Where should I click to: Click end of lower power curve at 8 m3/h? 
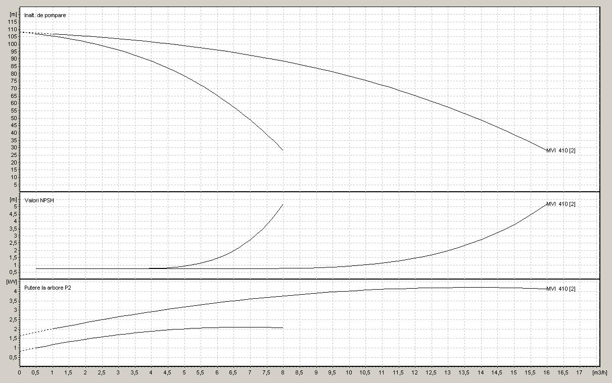(x=283, y=328)
